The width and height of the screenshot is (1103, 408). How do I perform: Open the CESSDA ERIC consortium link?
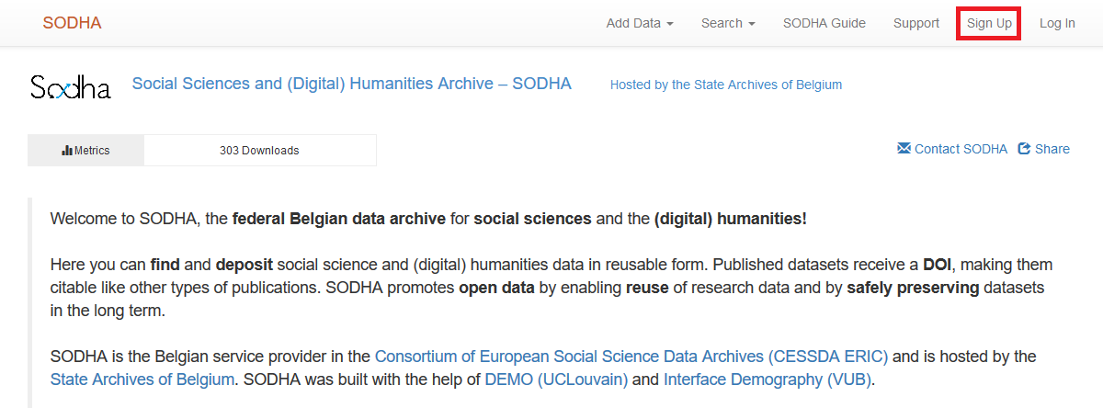click(631, 357)
